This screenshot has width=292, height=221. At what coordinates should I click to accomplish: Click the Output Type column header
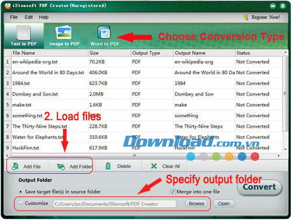152,53
